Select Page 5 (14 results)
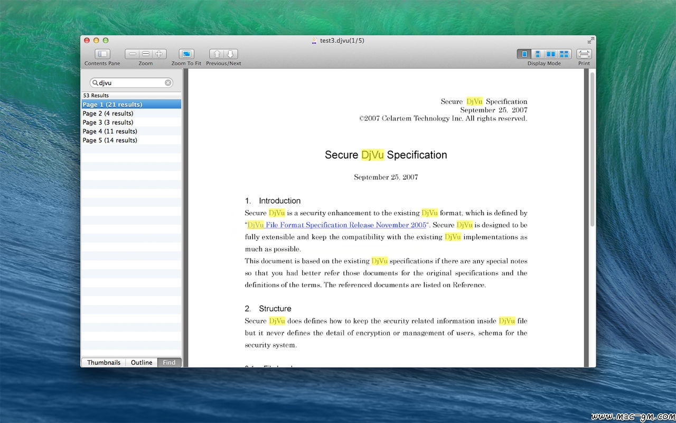676x423 pixels. [131, 140]
